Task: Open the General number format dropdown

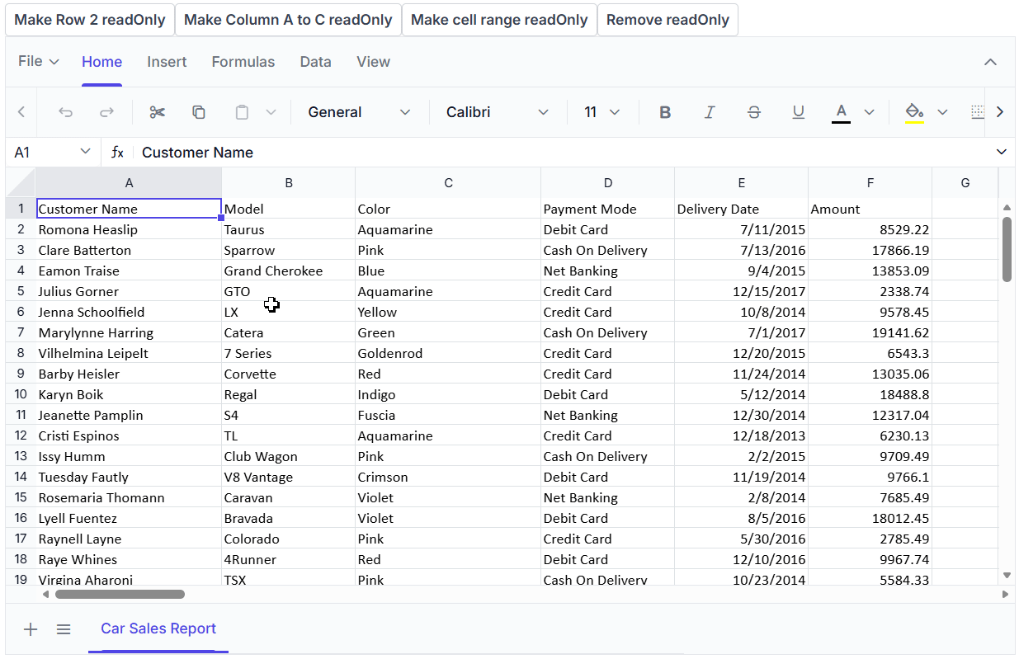Action: click(x=359, y=112)
